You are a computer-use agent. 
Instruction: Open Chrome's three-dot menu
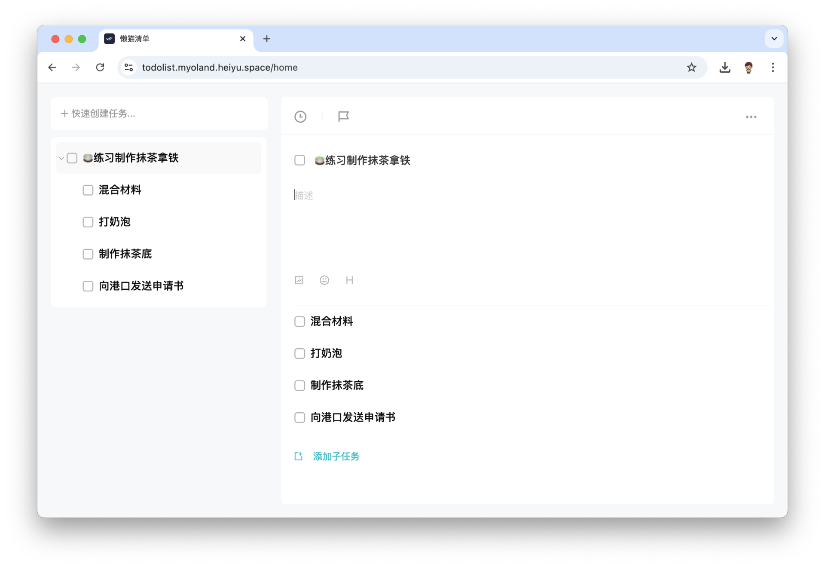pos(773,67)
